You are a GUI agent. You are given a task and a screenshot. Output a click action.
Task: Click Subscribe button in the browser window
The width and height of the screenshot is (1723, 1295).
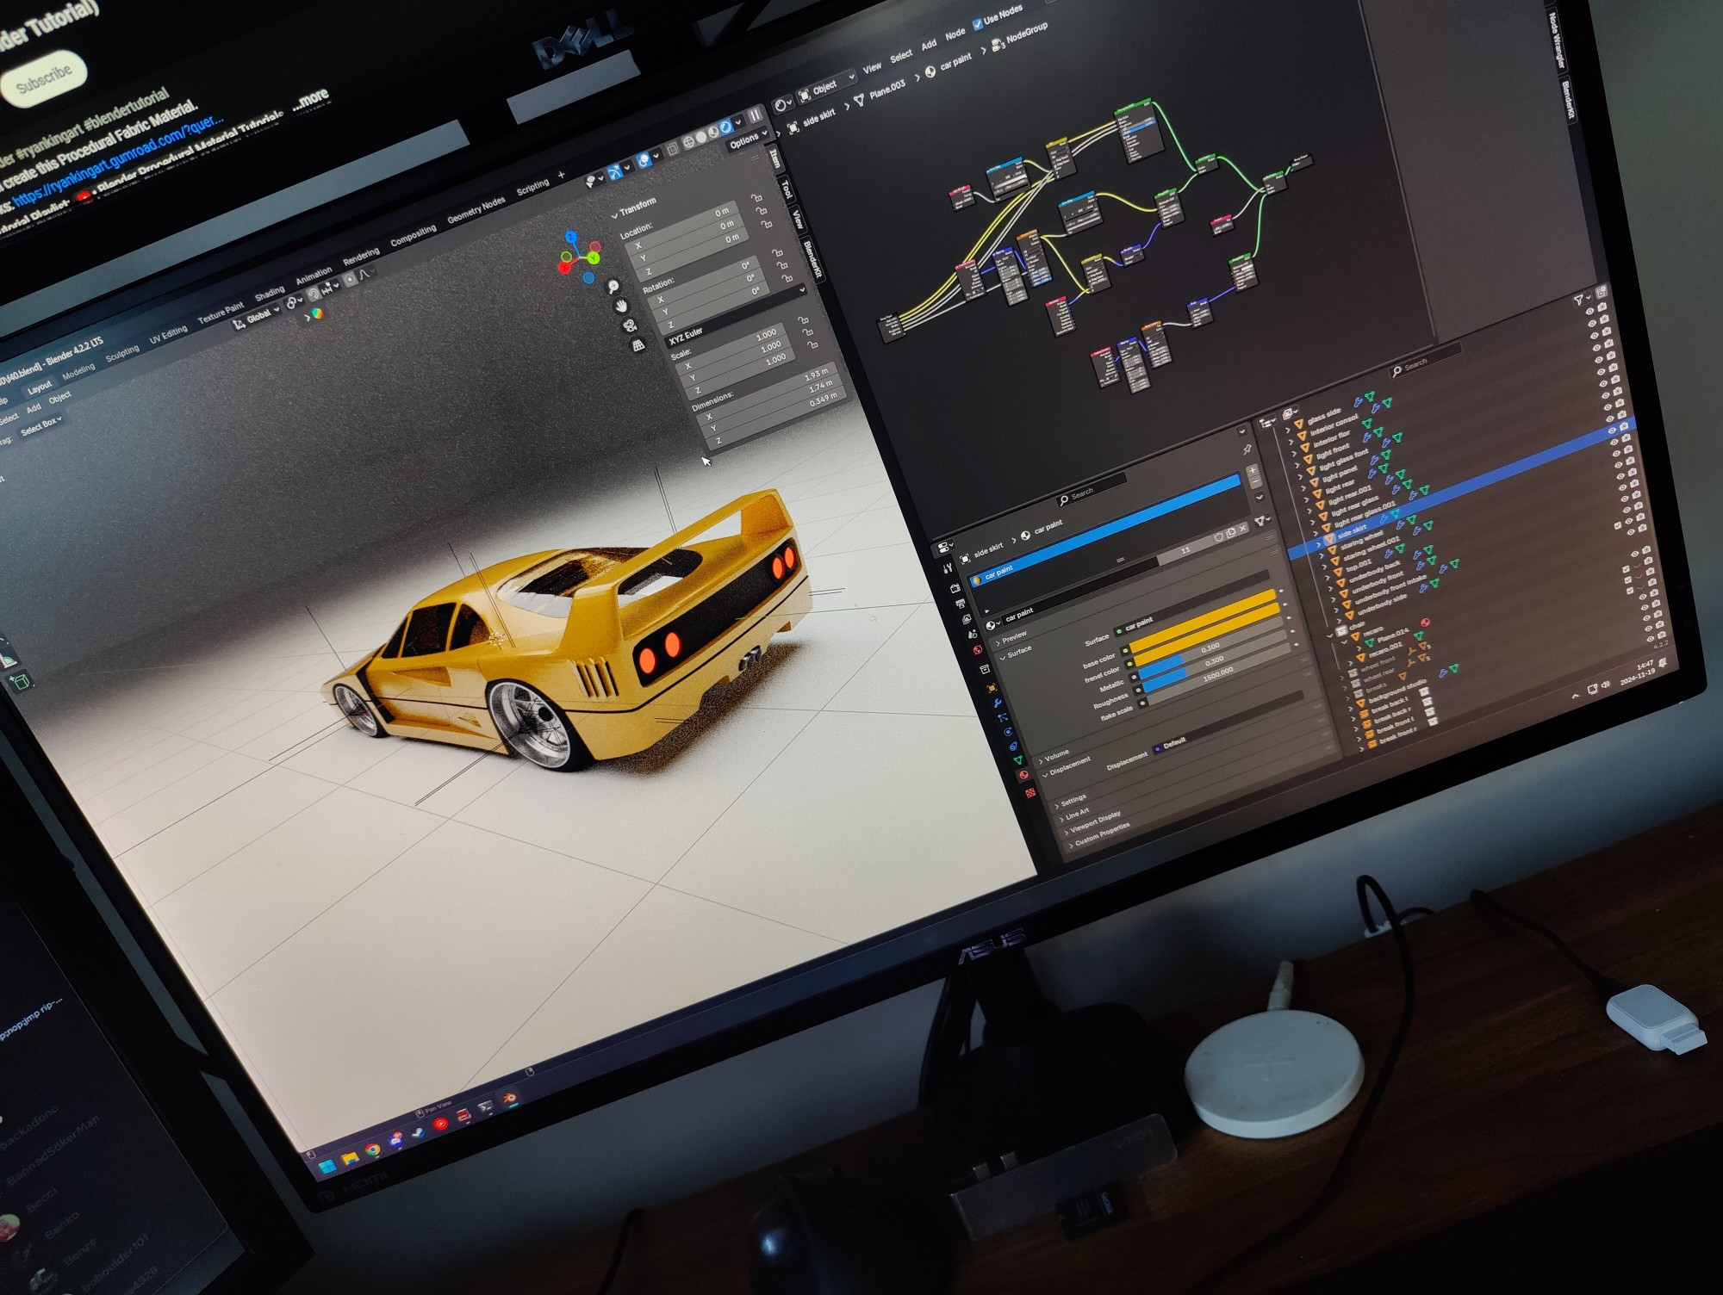[44, 79]
